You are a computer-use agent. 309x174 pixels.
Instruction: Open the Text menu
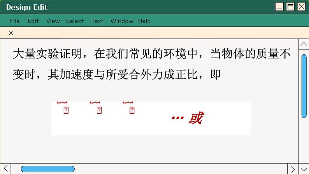(x=97, y=21)
